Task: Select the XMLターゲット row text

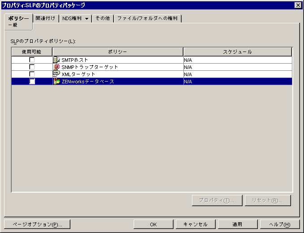Action: coord(78,74)
